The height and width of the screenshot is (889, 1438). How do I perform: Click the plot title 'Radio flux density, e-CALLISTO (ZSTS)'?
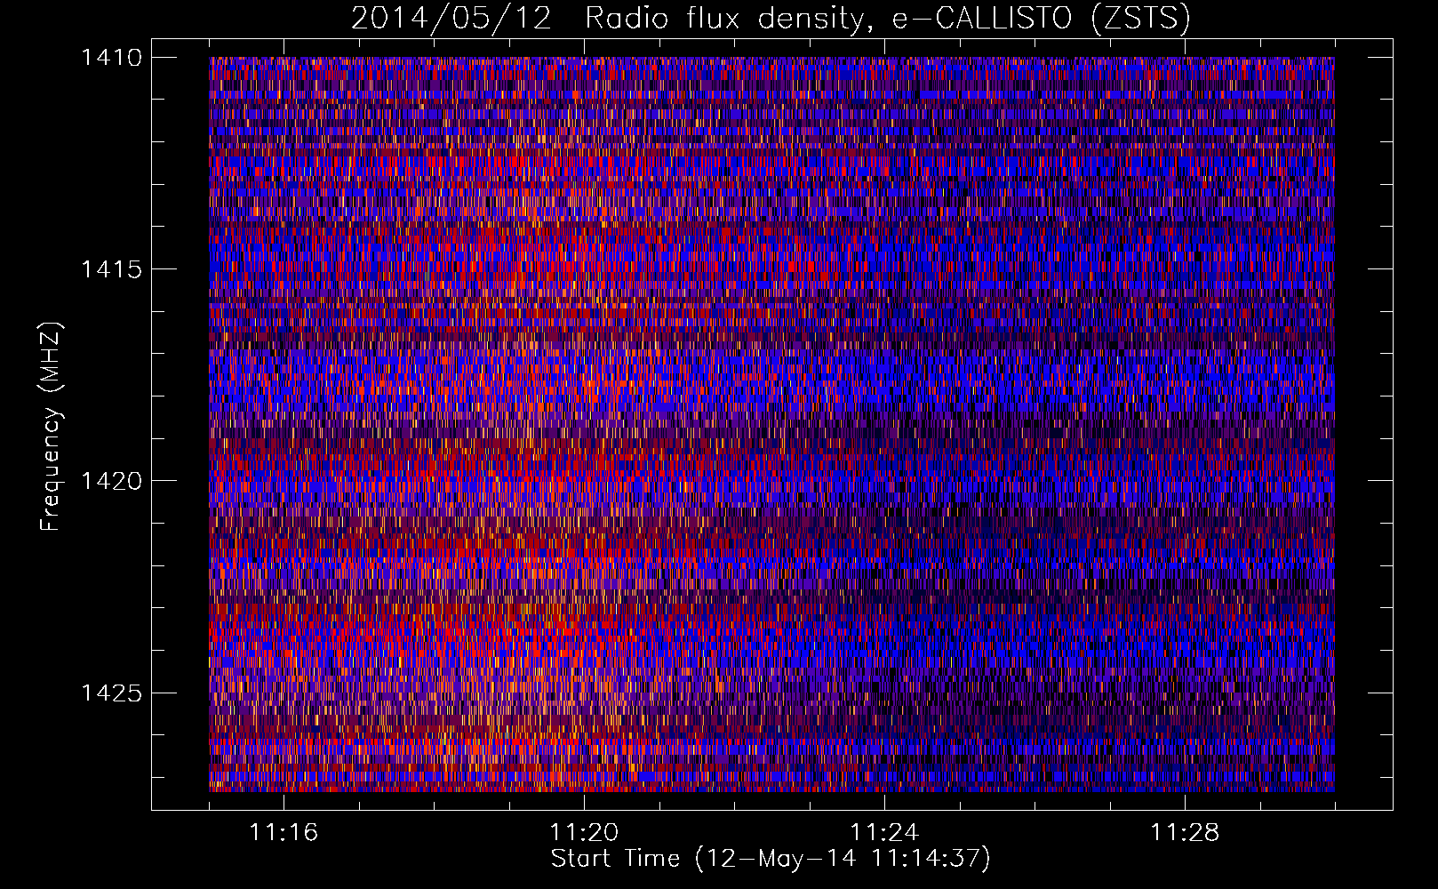point(888,18)
